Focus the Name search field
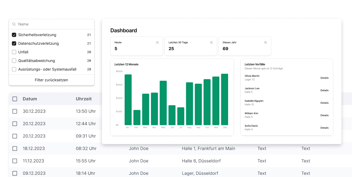352x177 pixels. [x=52, y=24]
